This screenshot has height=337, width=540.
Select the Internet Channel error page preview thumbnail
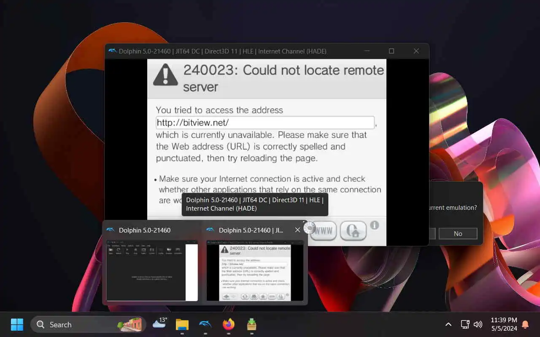coord(255,271)
